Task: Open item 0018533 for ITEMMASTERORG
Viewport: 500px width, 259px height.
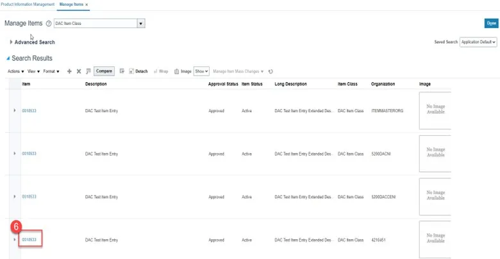Action: [x=29, y=111]
